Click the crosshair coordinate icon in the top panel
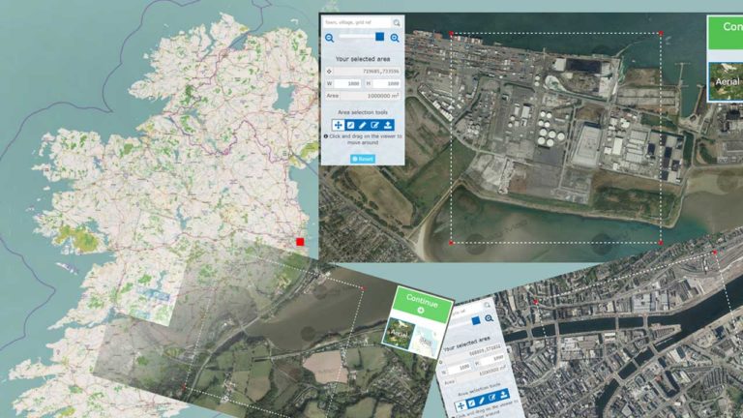 pyautogui.click(x=329, y=71)
